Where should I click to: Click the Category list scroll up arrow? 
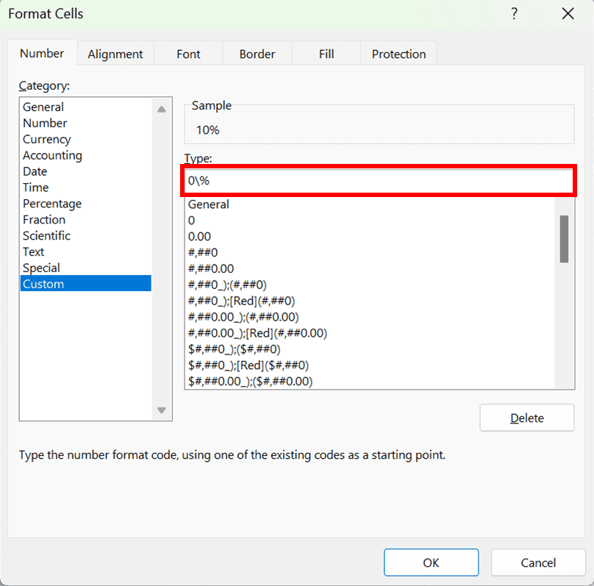point(162,109)
